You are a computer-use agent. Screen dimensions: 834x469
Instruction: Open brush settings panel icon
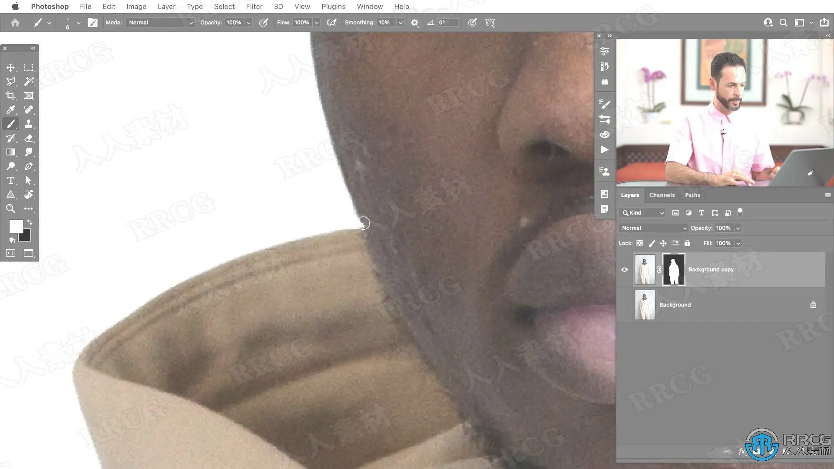pos(93,23)
